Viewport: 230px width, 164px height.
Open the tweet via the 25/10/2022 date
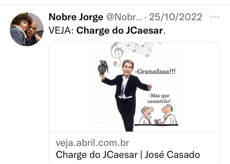(176, 17)
